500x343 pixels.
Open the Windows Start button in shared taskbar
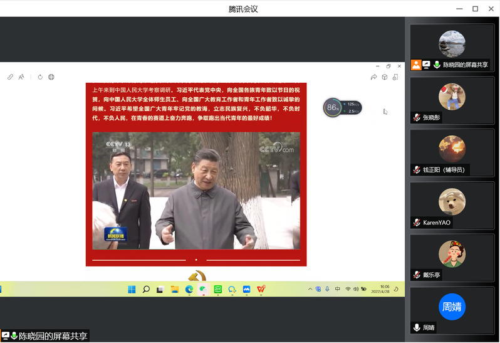pyautogui.click(x=132, y=289)
